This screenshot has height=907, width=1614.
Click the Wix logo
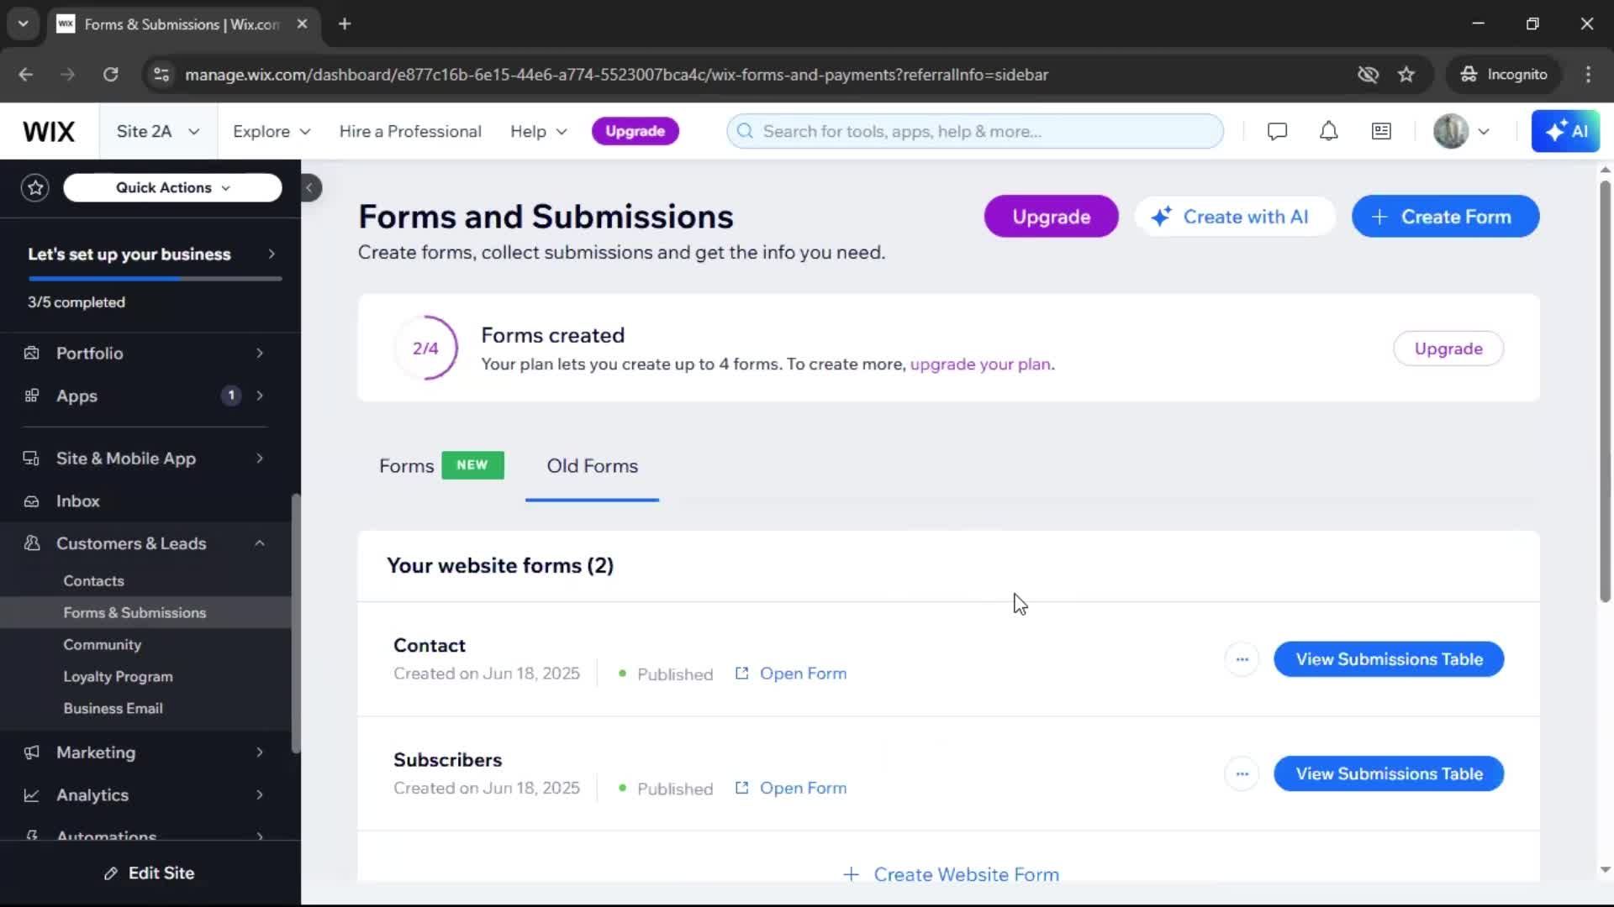click(49, 131)
